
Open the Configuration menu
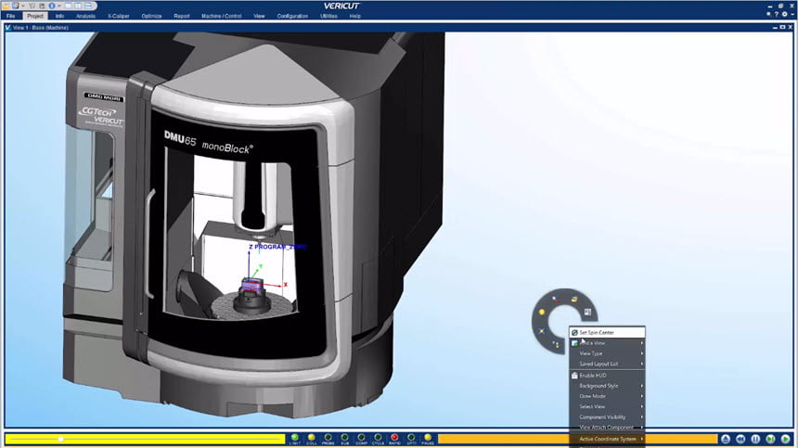[x=292, y=17]
